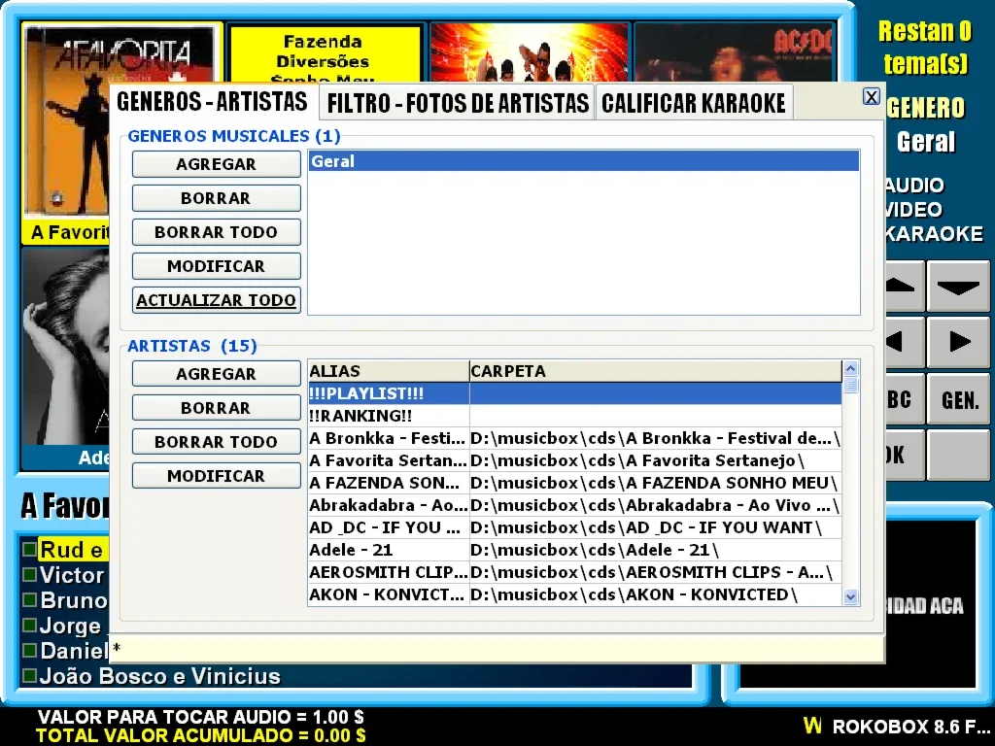Viewport: 995px width, 746px height.
Task: Toggle the green square beside Daniel
Action: [29, 650]
